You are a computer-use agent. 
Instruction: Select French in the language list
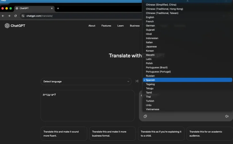[x=188, y=22]
